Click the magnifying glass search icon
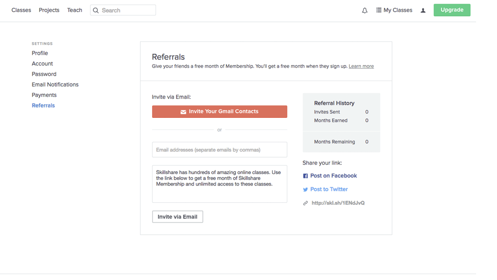 (x=96, y=10)
